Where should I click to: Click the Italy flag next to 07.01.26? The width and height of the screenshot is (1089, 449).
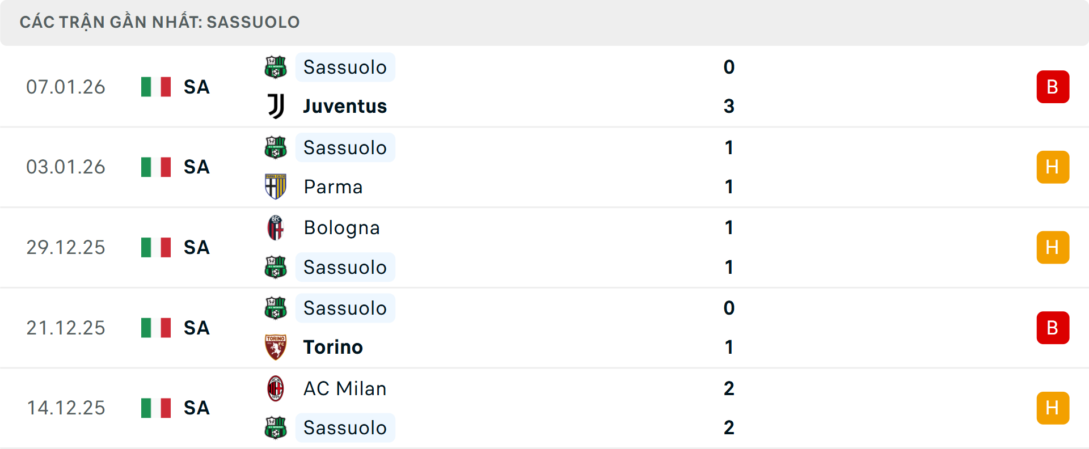tap(156, 87)
